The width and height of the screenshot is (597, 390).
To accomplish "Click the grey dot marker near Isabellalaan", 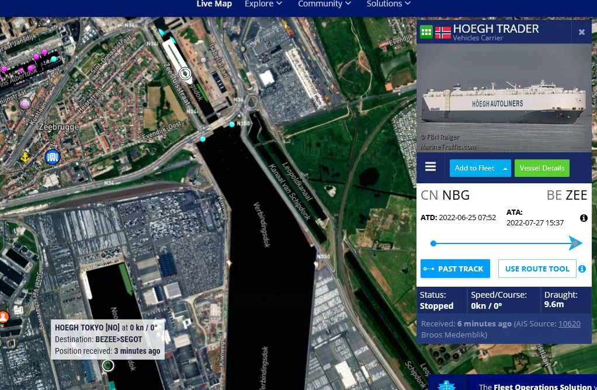I will click(x=203, y=60).
